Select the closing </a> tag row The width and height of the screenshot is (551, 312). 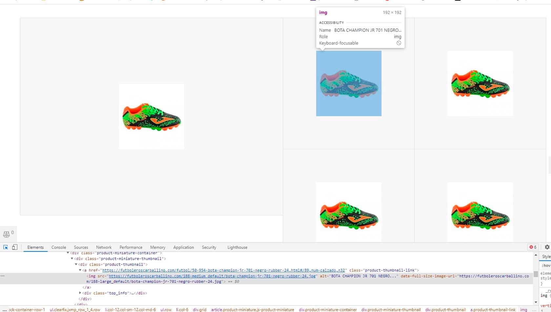point(87,287)
